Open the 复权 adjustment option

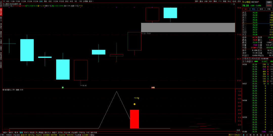[x=197, y=1]
